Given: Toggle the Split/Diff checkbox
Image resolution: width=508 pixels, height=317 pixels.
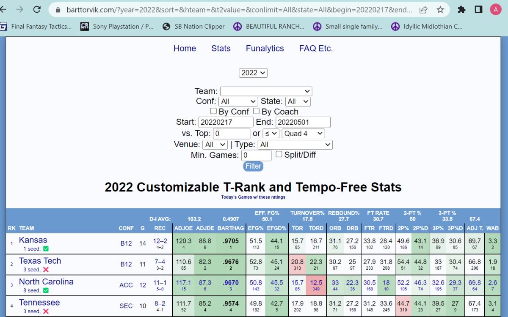Looking at the screenshot, I should pyautogui.click(x=279, y=154).
